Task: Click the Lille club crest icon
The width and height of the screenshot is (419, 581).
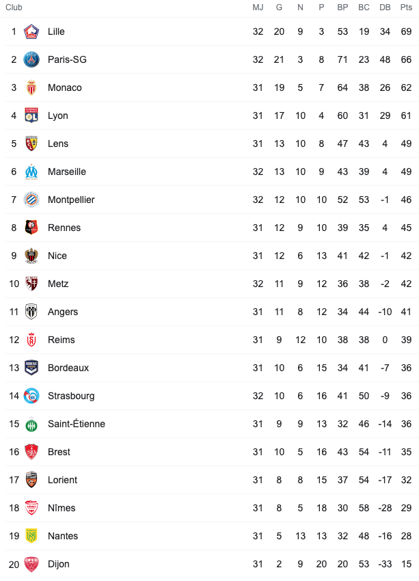Action: 31,31
